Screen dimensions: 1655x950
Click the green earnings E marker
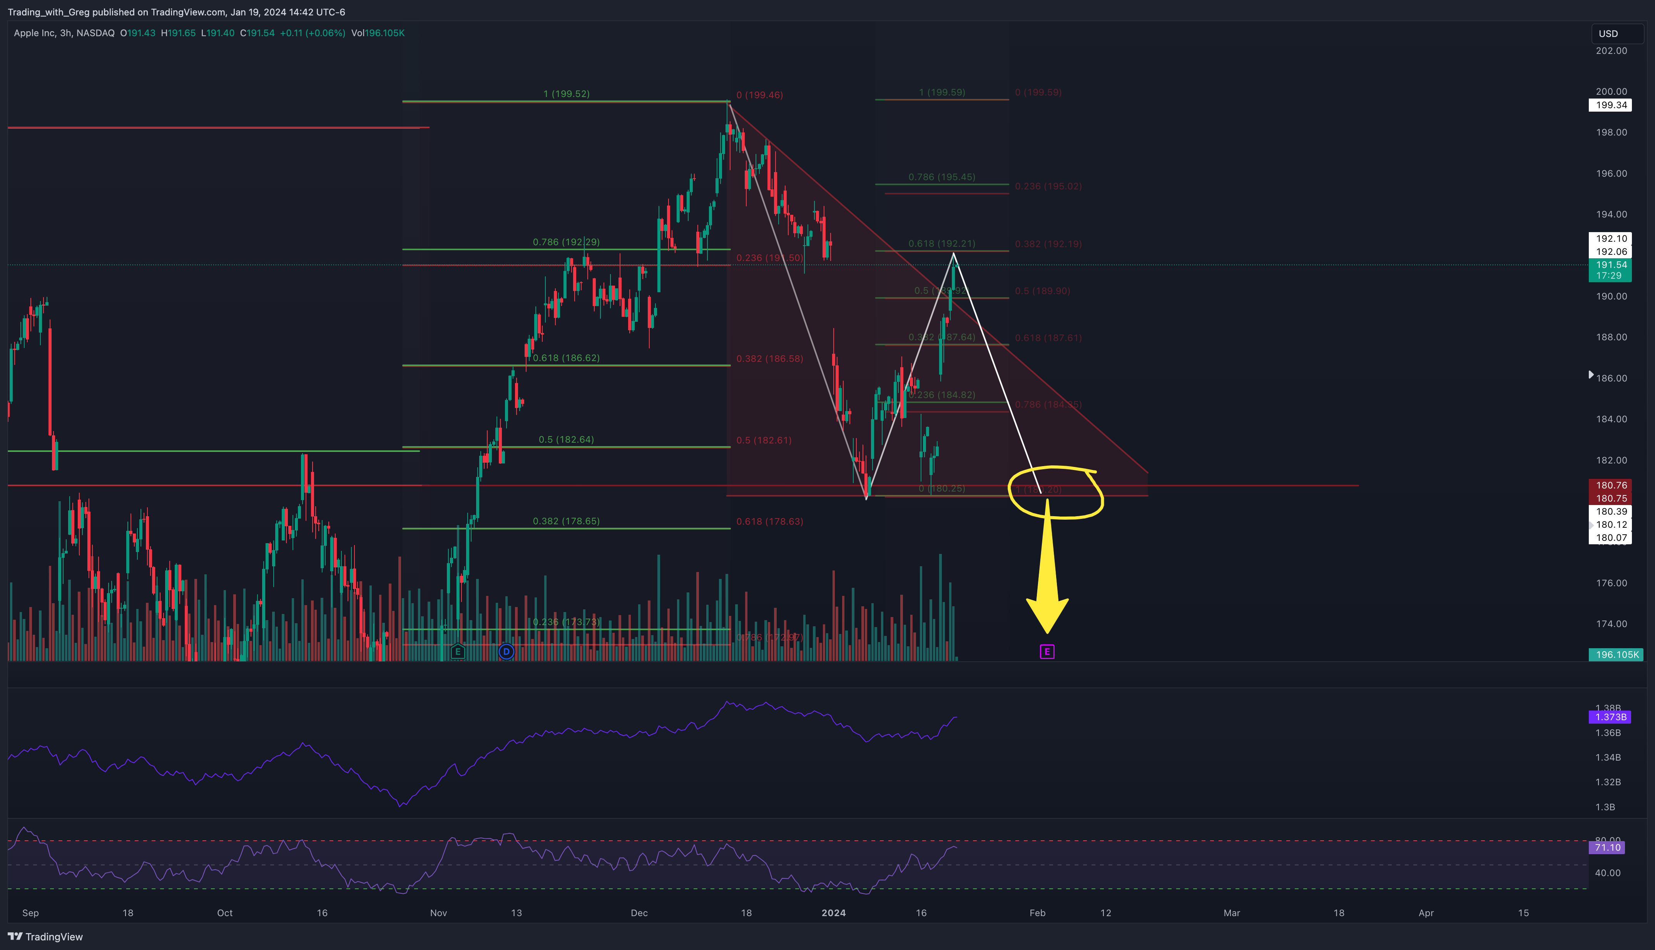click(x=458, y=651)
